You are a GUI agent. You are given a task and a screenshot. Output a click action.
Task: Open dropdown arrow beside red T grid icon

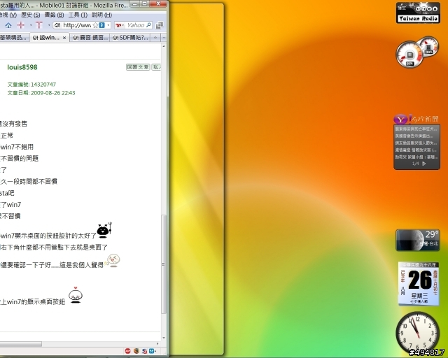point(49,25)
